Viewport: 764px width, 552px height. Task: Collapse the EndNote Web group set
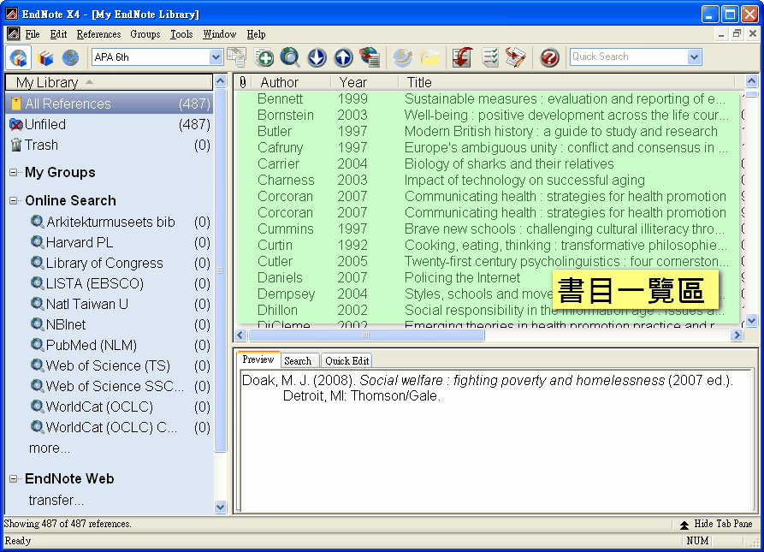(14, 479)
